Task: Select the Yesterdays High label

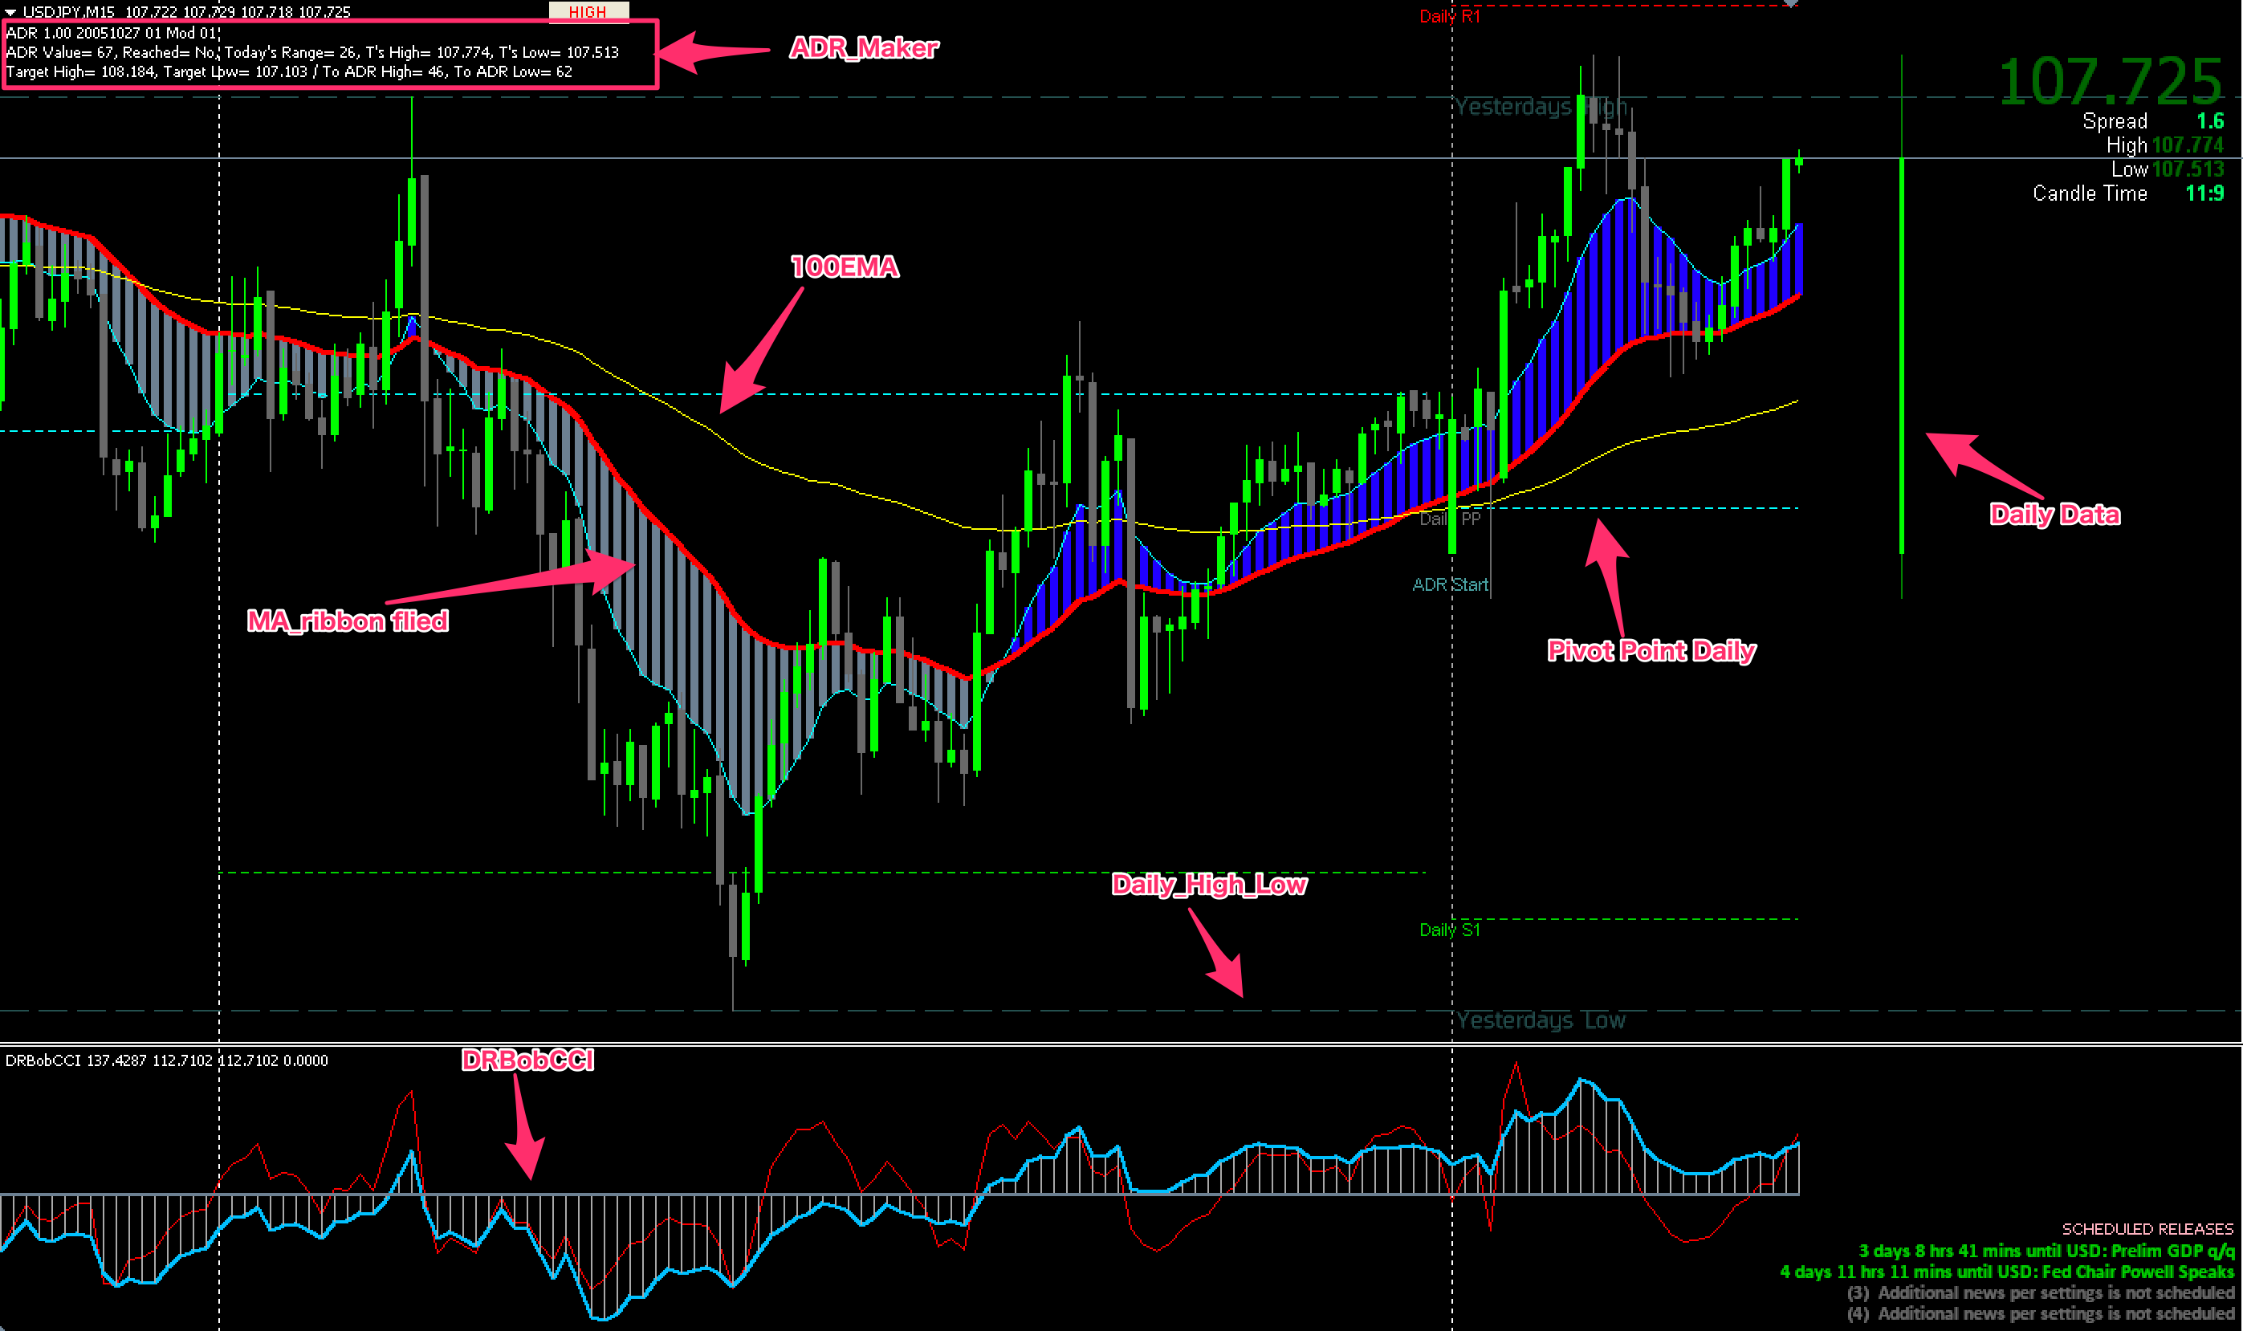Action: (x=1541, y=108)
